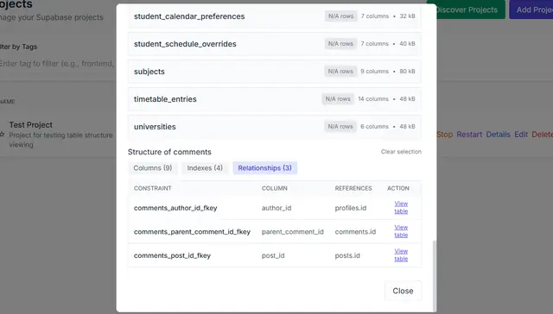This screenshot has width=553, height=314.
Task: Click the author_id column cell
Action: pos(276,208)
